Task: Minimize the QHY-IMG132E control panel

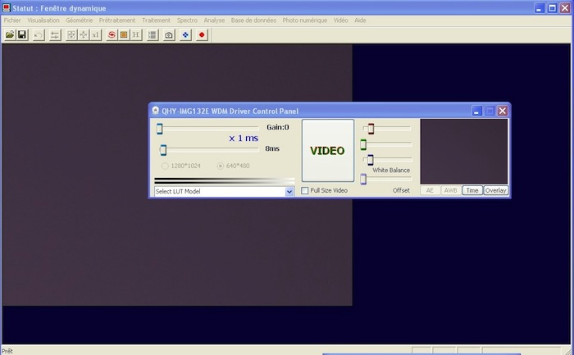Action: coord(476,111)
